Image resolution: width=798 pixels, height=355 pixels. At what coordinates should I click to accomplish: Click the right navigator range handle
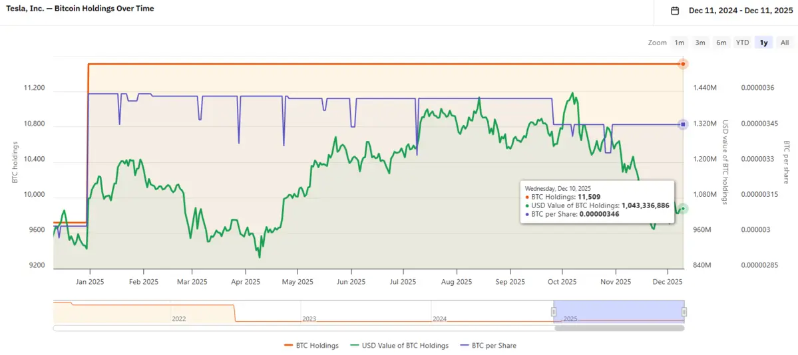point(684,312)
